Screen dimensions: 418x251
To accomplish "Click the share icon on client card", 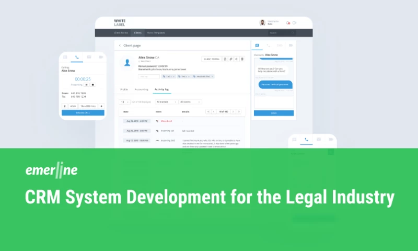I will (236, 59).
